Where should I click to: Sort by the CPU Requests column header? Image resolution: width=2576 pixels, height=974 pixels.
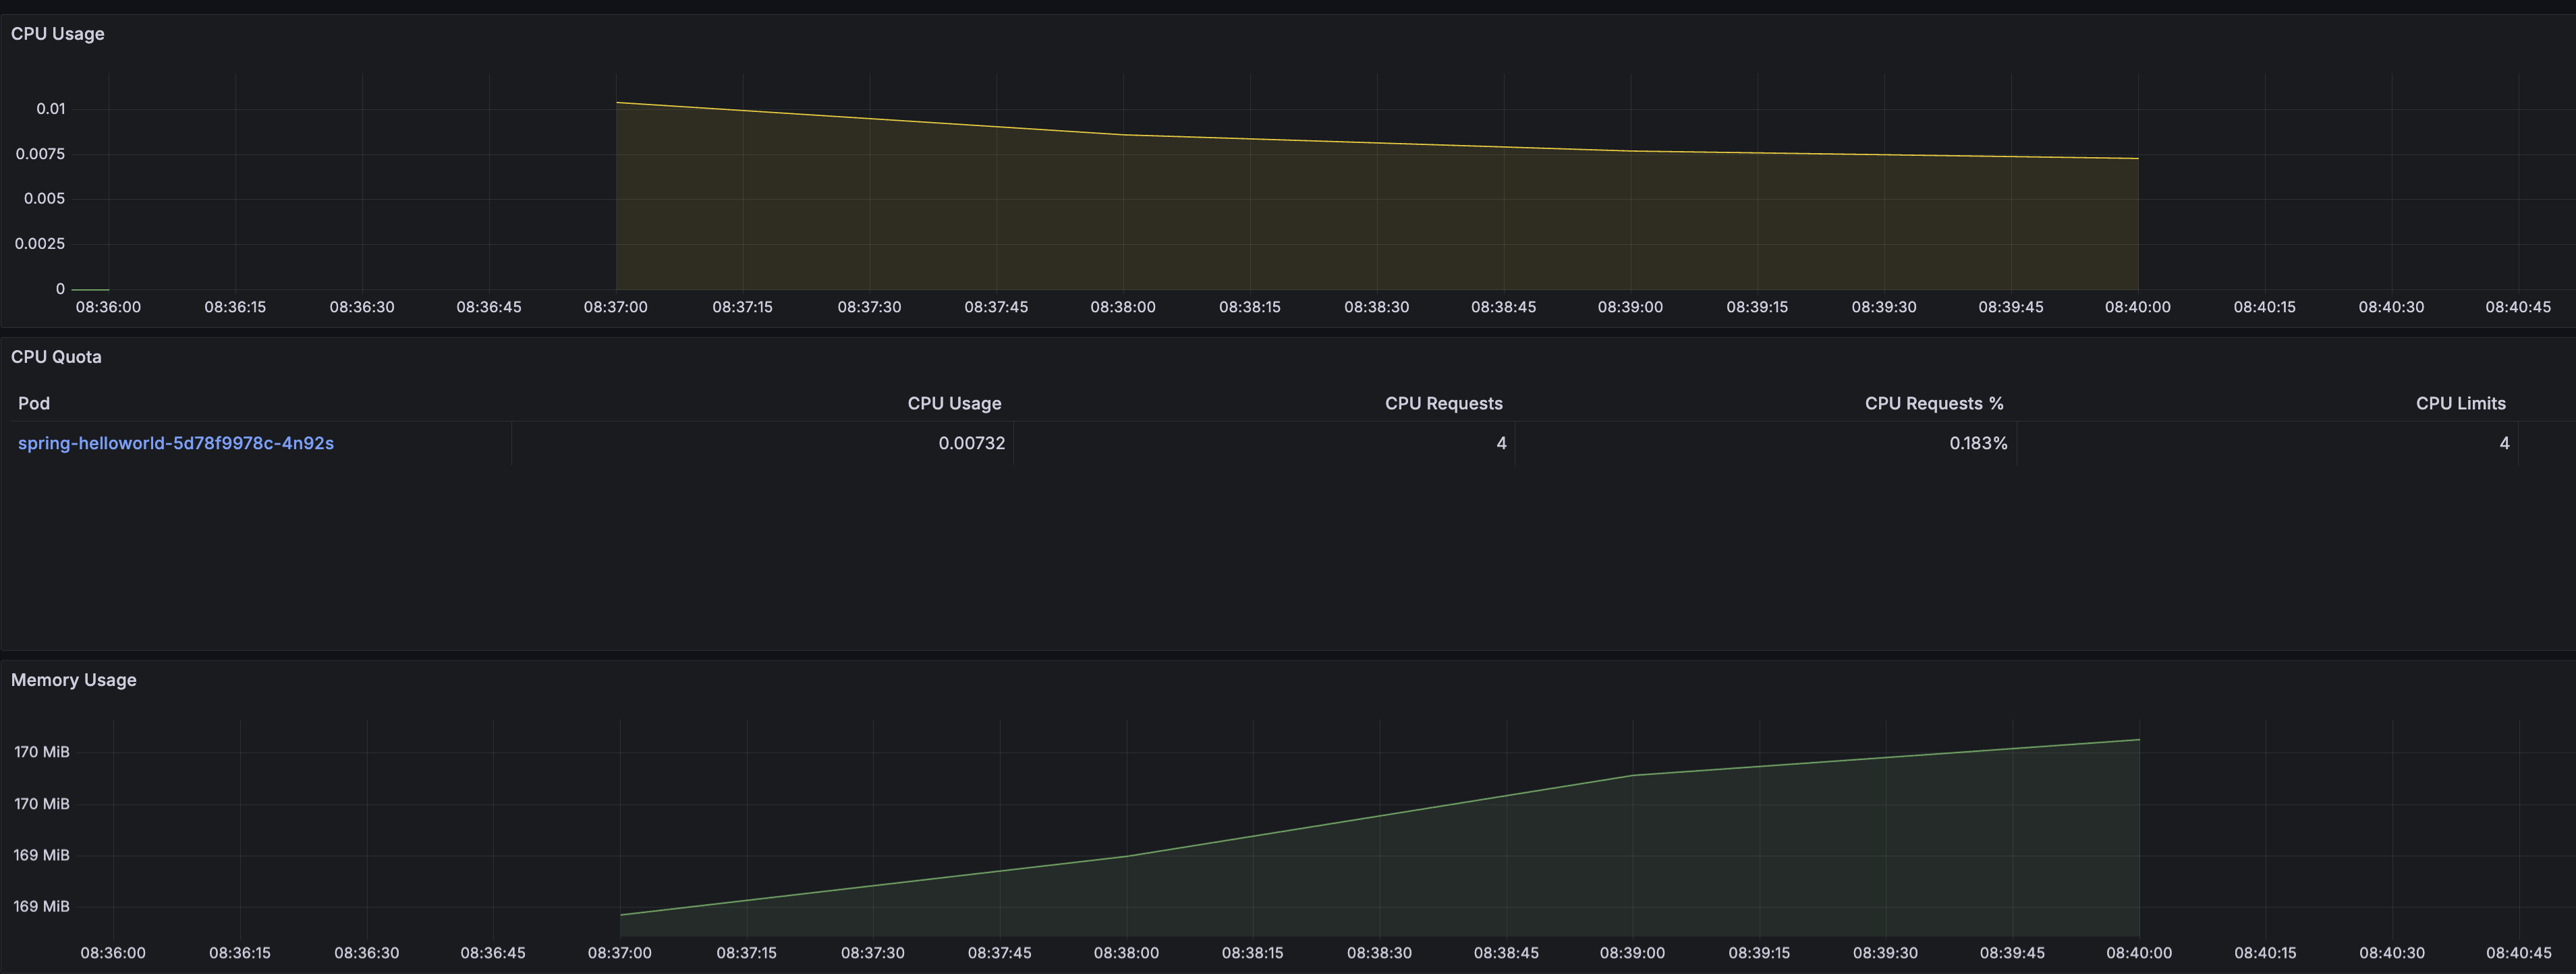(x=1443, y=403)
